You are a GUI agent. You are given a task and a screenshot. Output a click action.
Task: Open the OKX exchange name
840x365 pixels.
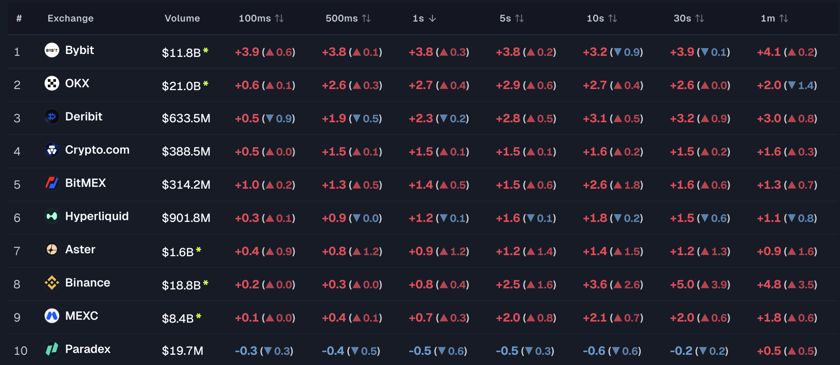(77, 83)
